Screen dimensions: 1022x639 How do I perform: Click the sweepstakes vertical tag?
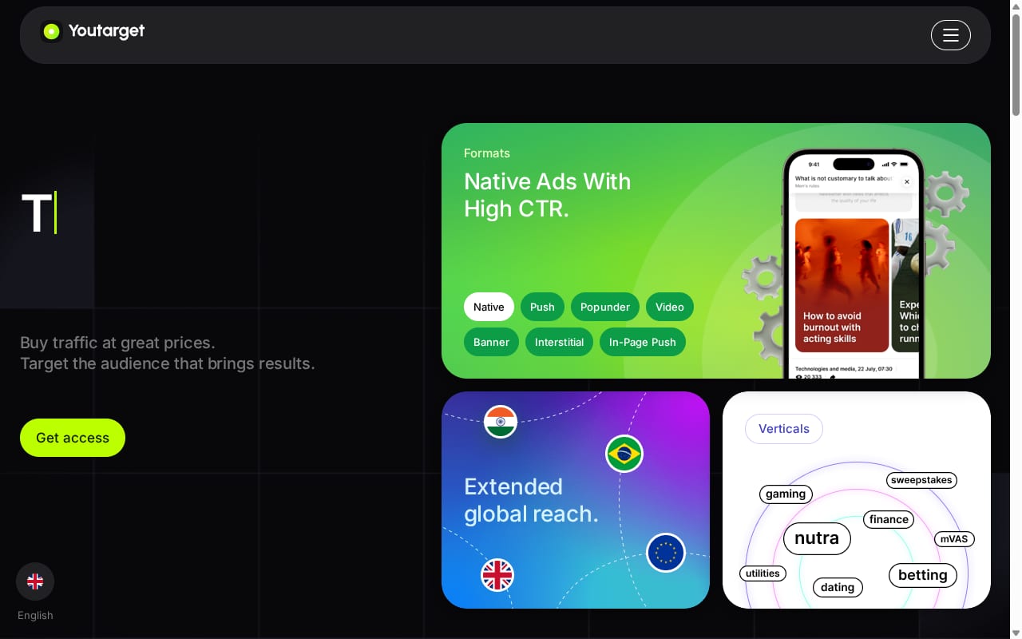[x=921, y=480]
